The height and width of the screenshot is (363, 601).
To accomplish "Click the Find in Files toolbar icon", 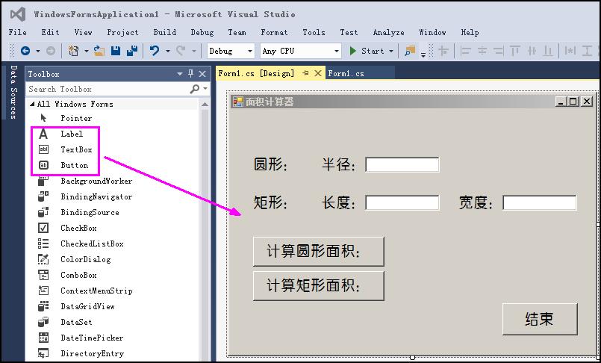I will (410, 51).
